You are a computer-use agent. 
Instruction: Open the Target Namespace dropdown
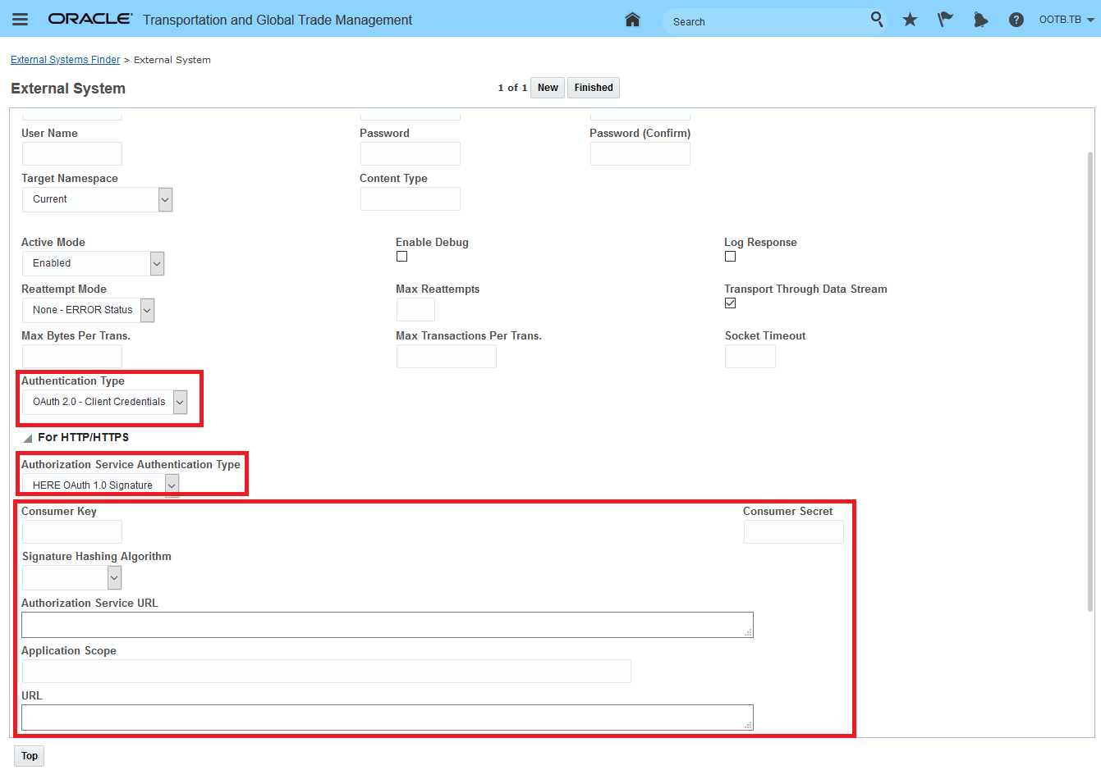tap(97, 199)
